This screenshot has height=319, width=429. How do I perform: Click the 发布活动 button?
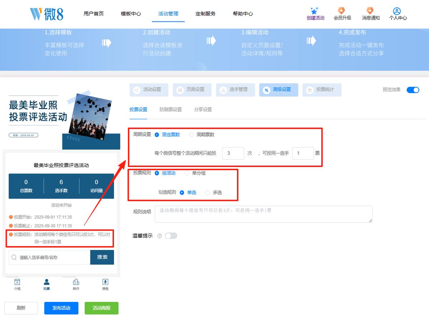click(x=61, y=308)
